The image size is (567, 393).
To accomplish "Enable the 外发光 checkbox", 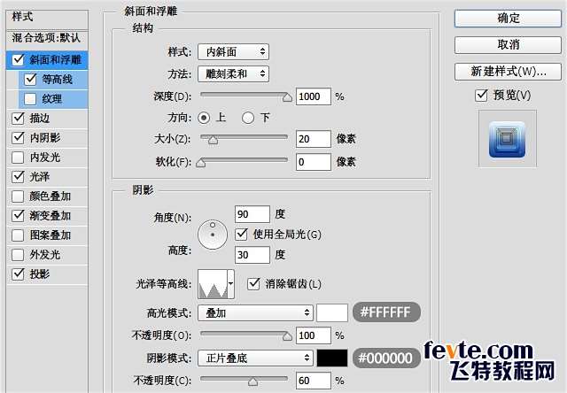I will click(18, 255).
